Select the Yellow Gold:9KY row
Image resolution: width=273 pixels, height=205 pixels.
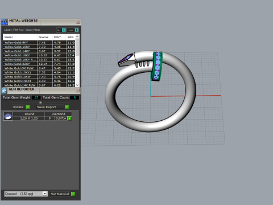pyautogui.click(x=39, y=43)
